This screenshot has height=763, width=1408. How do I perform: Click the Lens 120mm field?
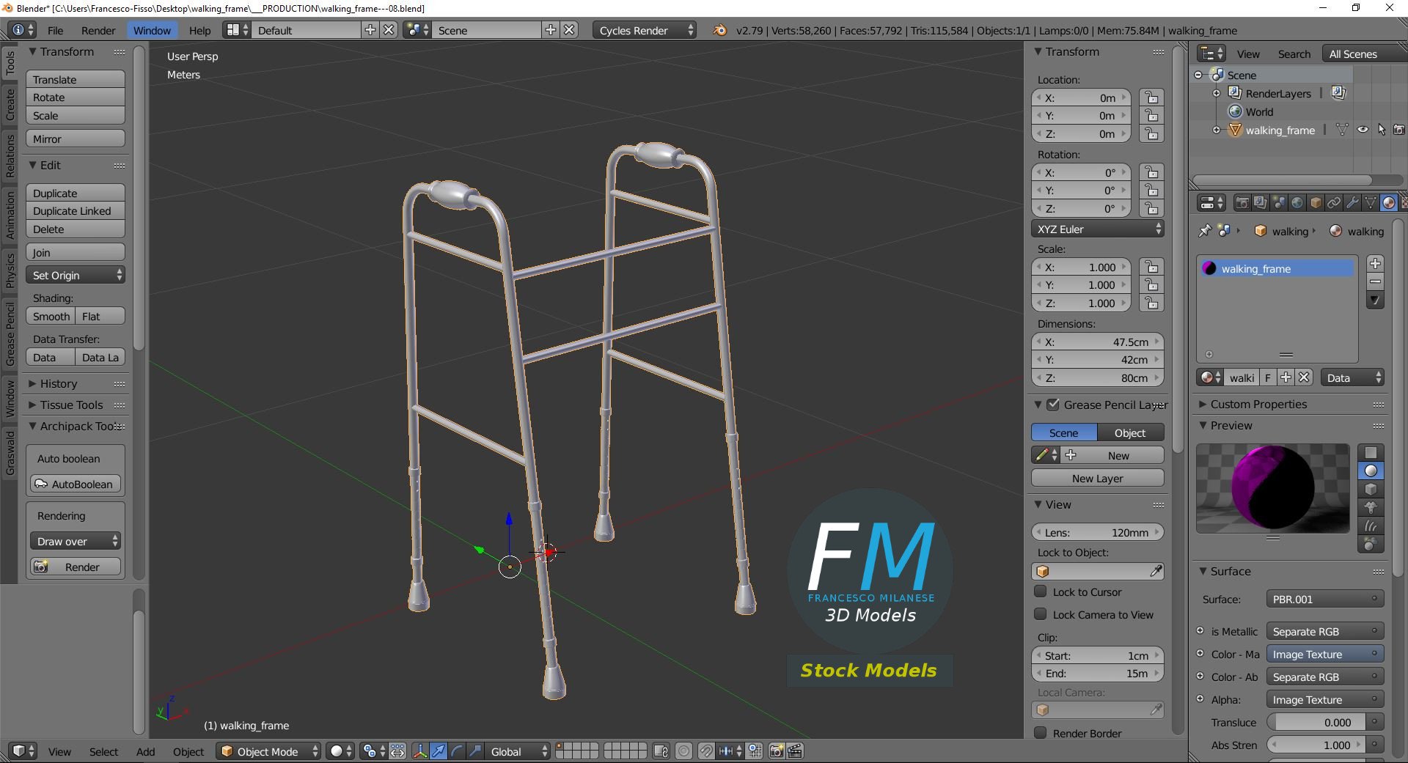1098,532
